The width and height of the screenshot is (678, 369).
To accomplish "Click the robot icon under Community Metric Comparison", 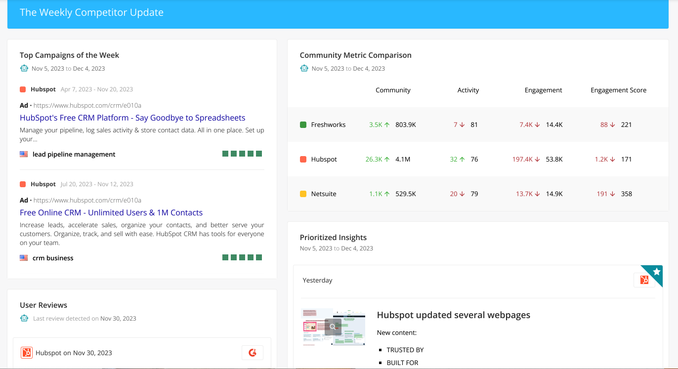I will (304, 69).
